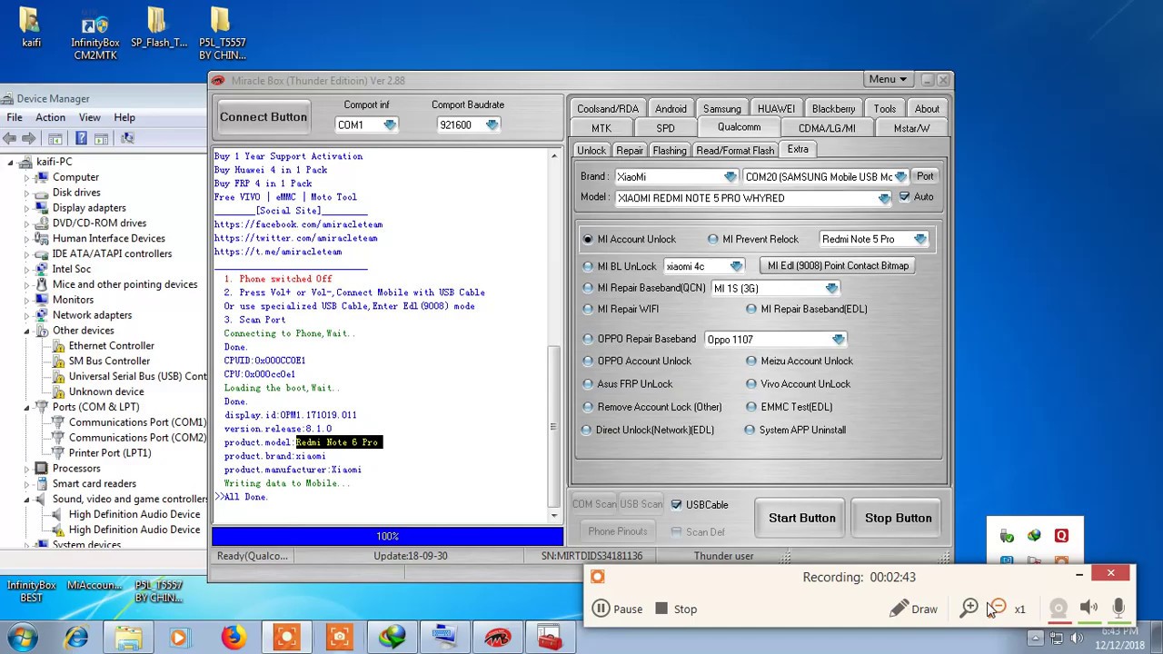Screen dimensions: 1163x654
Task: Click Device Manager back arrow toolbar icon
Action: click(x=10, y=138)
